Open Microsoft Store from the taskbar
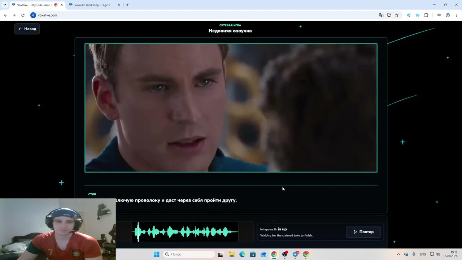Viewport: 462px width, 260px height. tap(253, 254)
